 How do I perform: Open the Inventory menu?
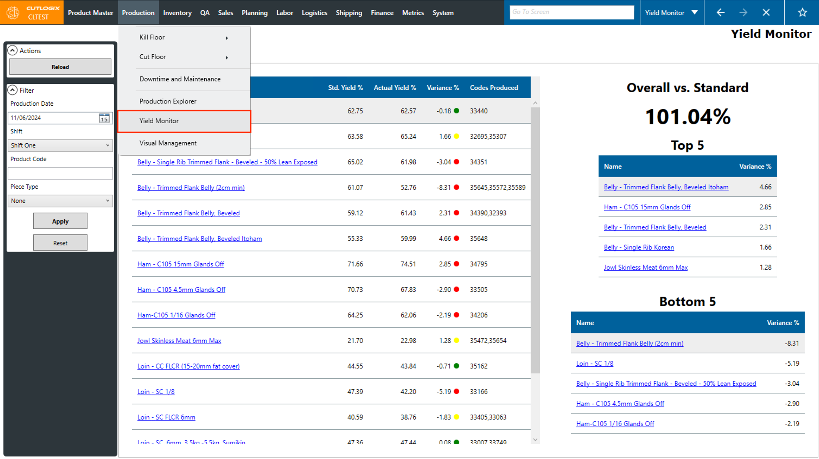177,13
